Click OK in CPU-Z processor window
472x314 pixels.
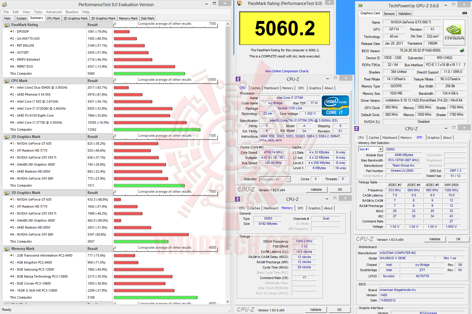[x=340, y=190]
